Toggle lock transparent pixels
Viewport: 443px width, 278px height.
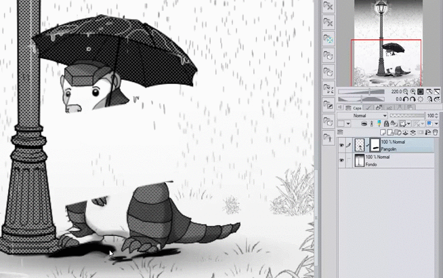pyautogui.click(x=394, y=123)
